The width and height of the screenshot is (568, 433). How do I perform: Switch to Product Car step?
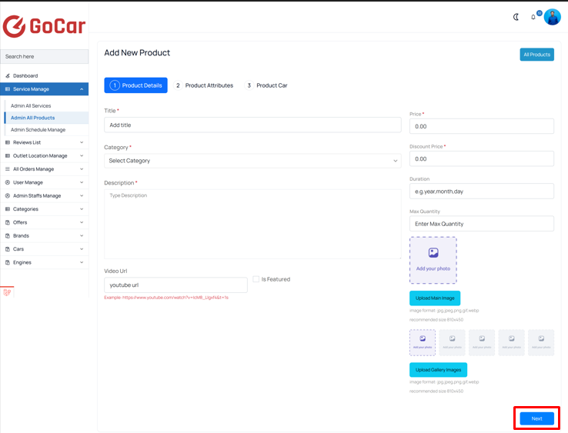click(266, 85)
